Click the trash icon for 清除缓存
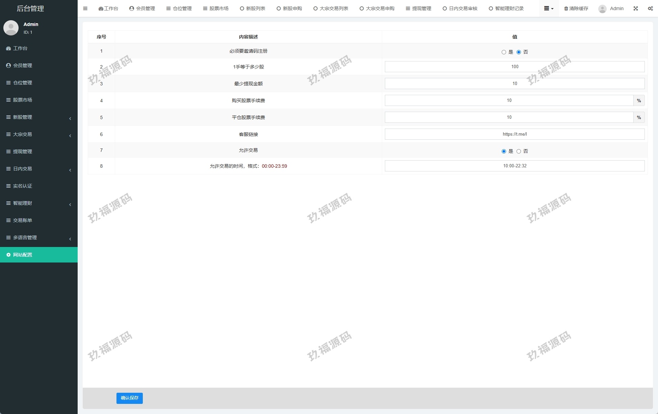The width and height of the screenshot is (658, 414). pyautogui.click(x=566, y=8)
